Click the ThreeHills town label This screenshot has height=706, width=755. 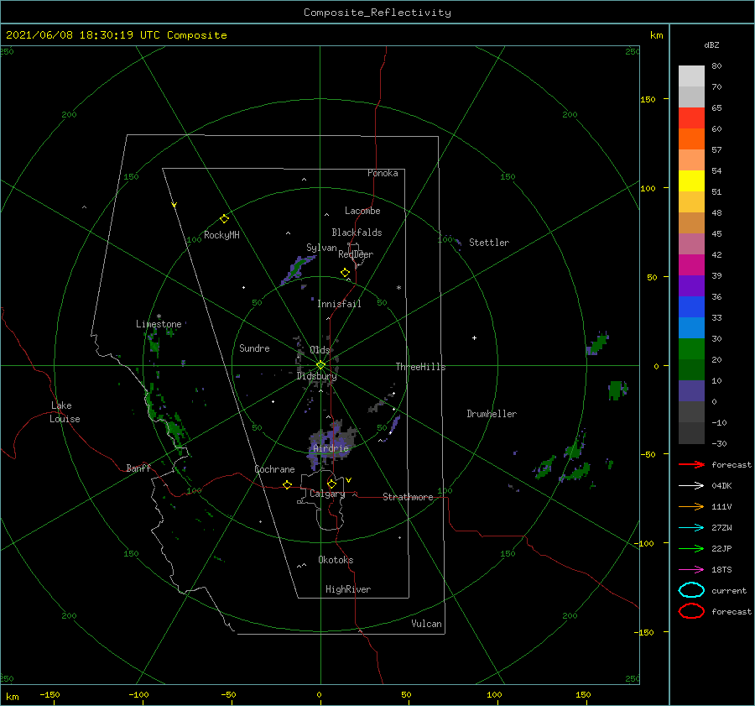(x=420, y=367)
